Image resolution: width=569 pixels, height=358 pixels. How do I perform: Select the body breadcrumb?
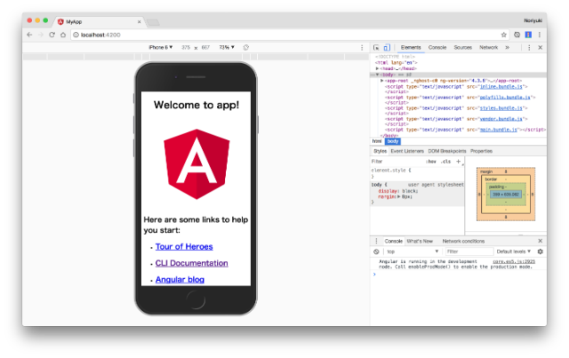tap(393, 141)
